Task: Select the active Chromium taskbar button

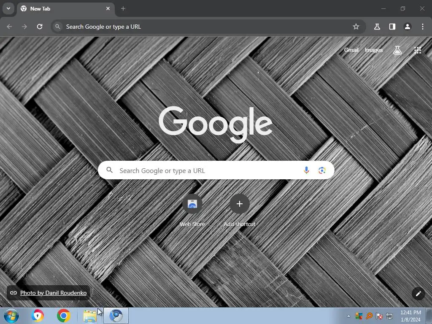Action: point(116,316)
